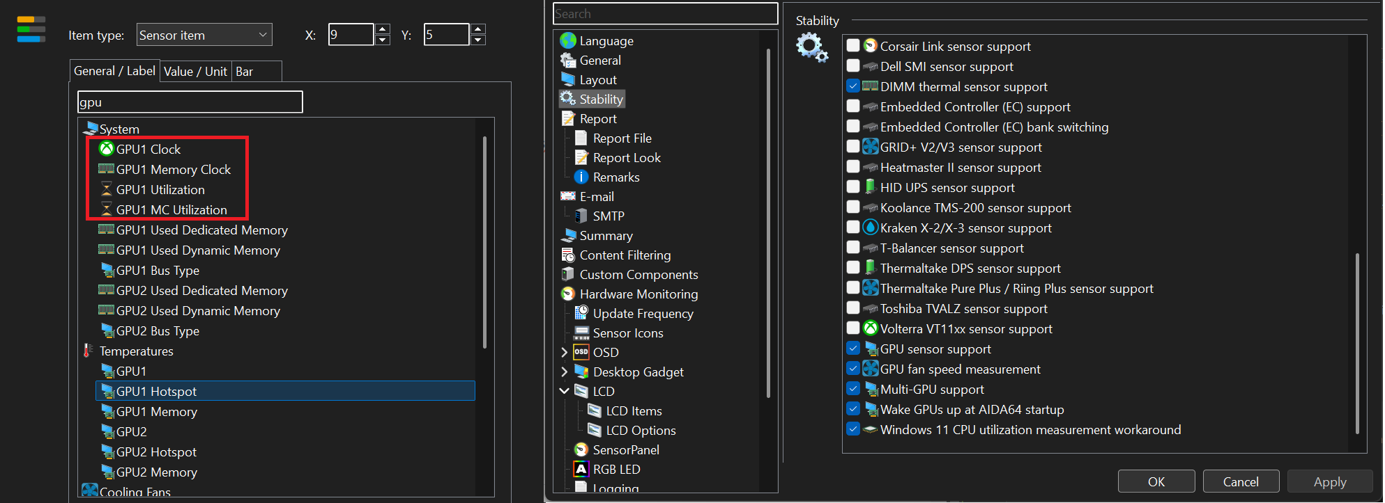The image size is (1385, 503).
Task: Click the Sensor Icons icon
Action: click(581, 333)
